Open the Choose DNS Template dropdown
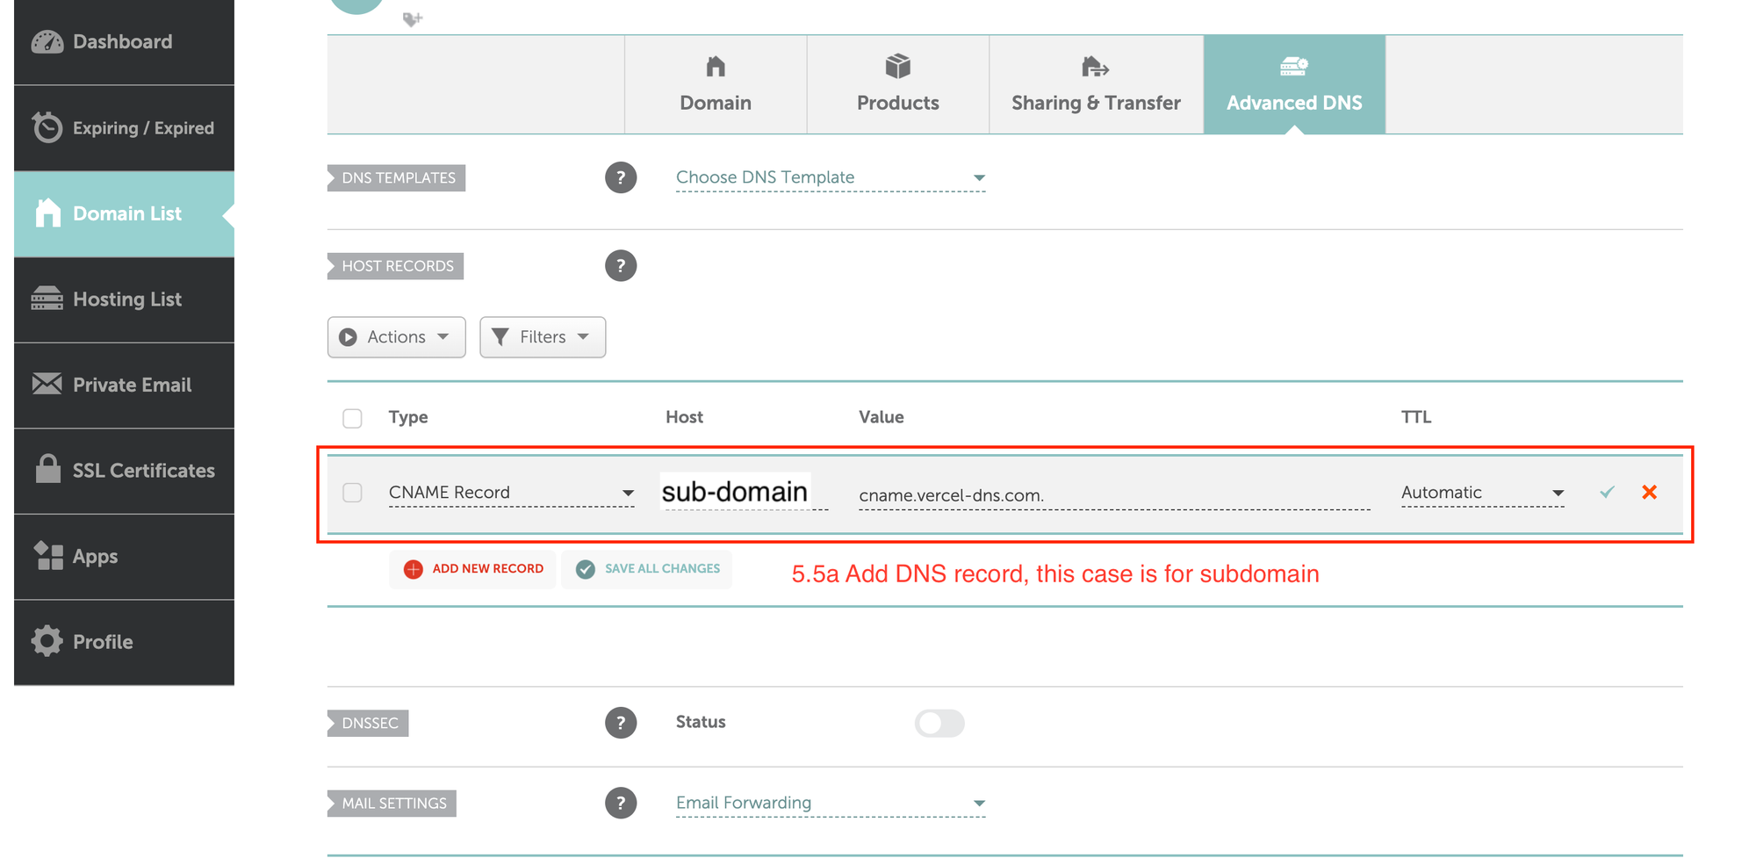 pyautogui.click(x=830, y=177)
